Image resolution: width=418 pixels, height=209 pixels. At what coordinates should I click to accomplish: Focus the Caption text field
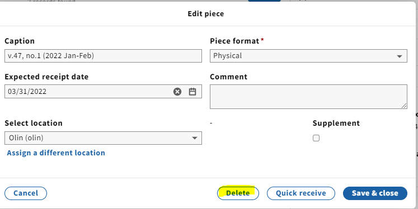[x=103, y=56]
